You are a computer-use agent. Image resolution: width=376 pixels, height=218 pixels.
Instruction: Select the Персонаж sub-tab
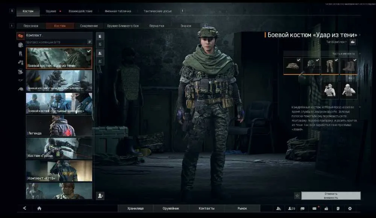point(31,26)
